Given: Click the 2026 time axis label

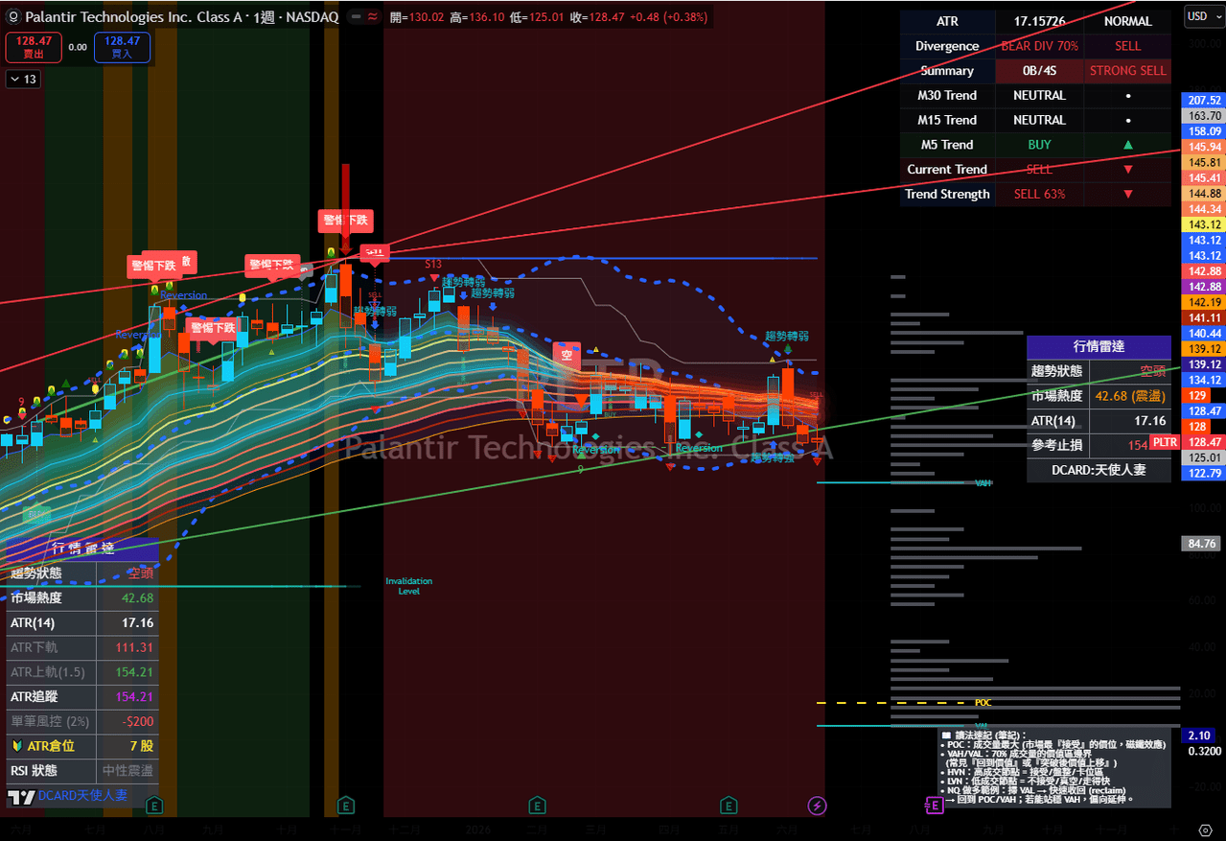Looking at the screenshot, I should [x=477, y=828].
